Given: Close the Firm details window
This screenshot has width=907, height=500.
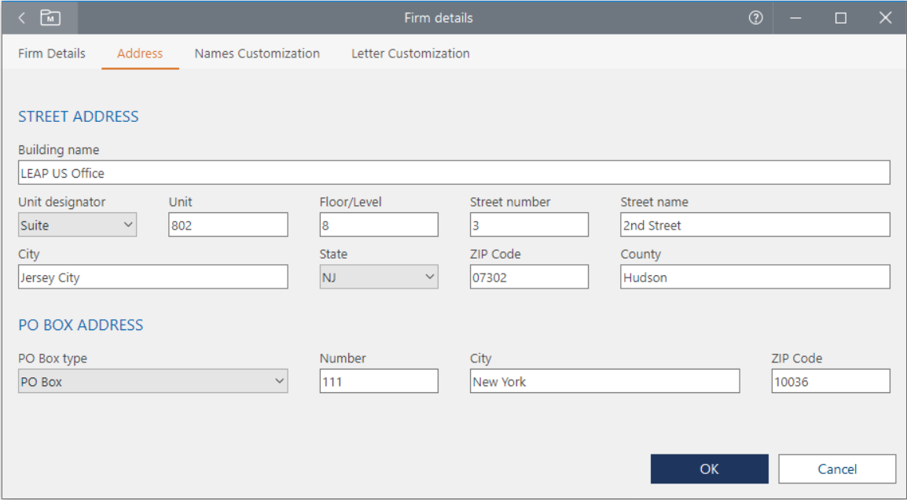Looking at the screenshot, I should point(885,17).
